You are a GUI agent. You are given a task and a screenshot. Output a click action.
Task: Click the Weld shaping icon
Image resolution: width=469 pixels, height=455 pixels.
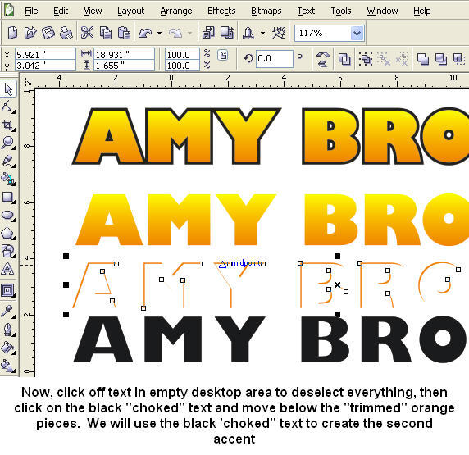coord(422,59)
